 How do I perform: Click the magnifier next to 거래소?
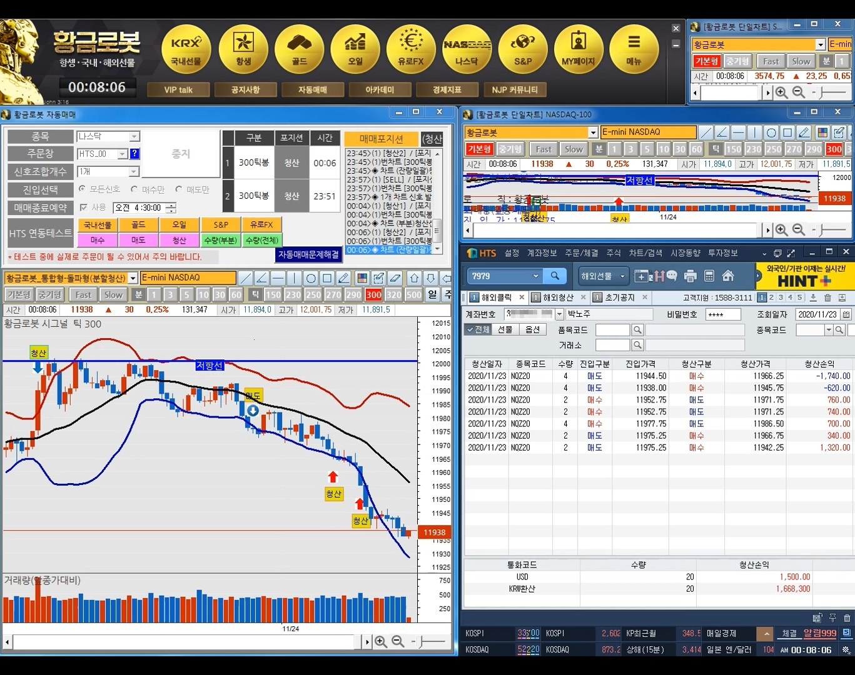[637, 345]
